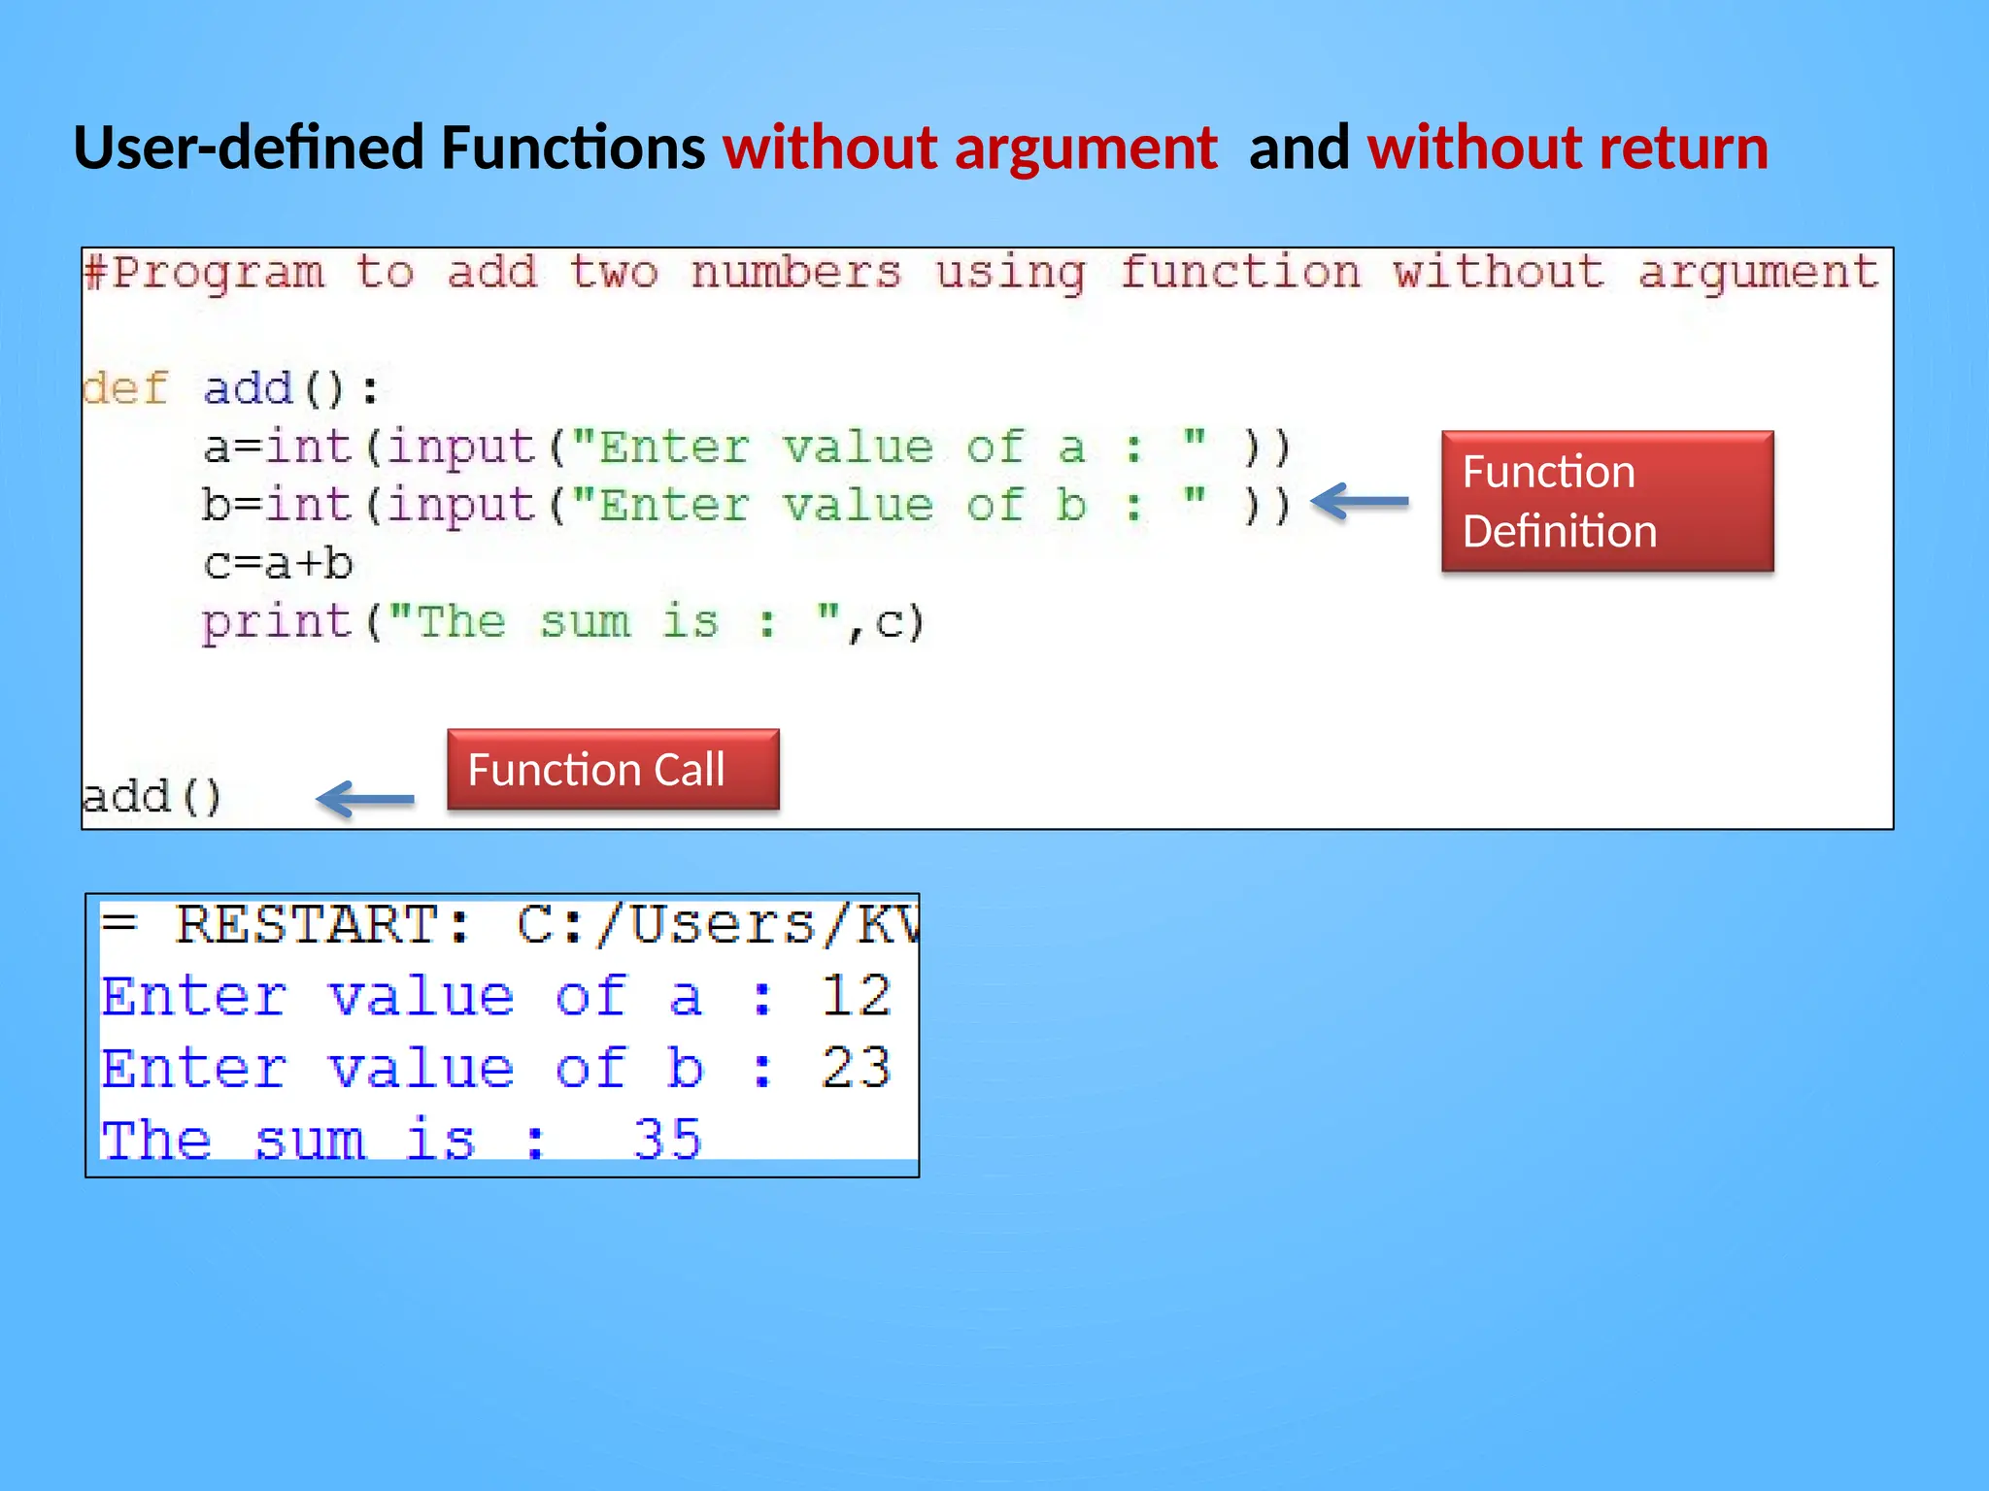1989x1491 pixels.
Task: Select the '#Program to add two numbers' comment line
Action: point(982,273)
